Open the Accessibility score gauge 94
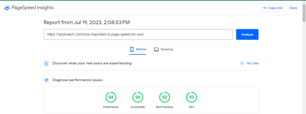Image resolution: width=306 pixels, height=114 pixels. pos(138,97)
